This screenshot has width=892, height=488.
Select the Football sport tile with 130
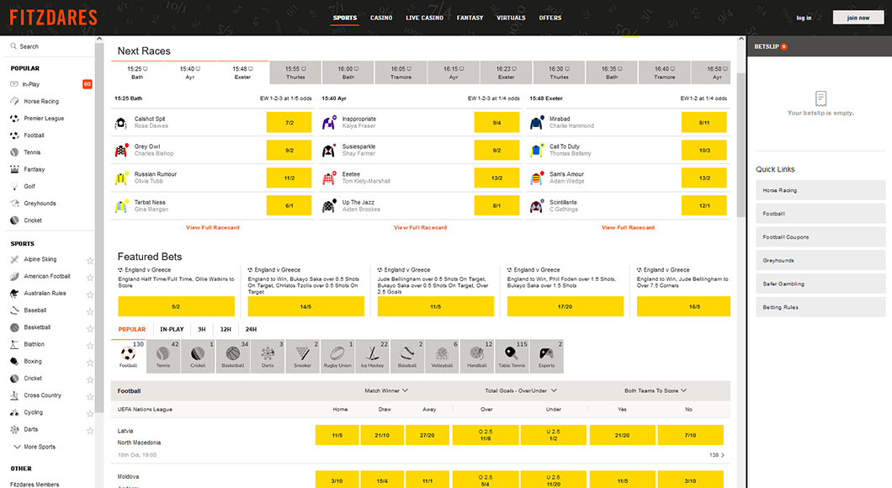pyautogui.click(x=129, y=356)
